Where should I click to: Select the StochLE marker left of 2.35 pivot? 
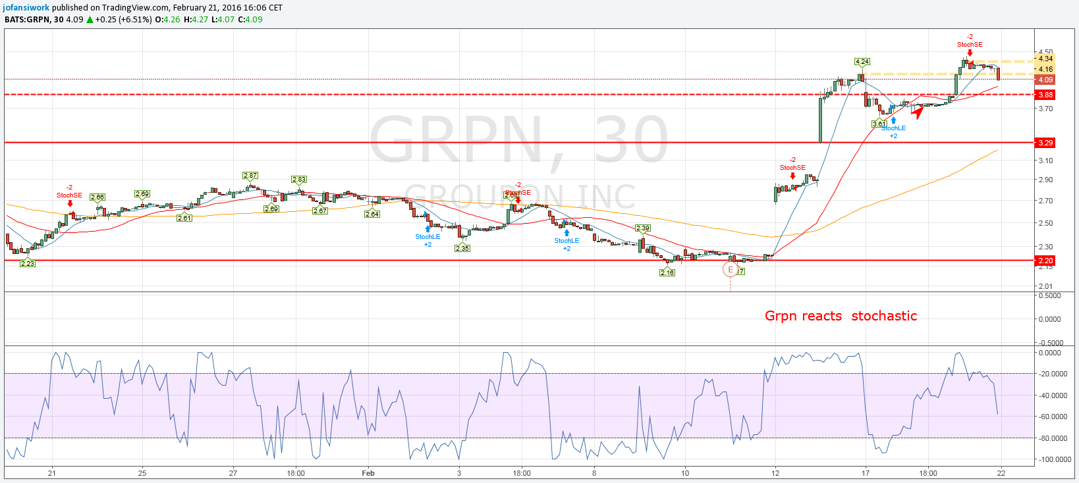tap(428, 229)
